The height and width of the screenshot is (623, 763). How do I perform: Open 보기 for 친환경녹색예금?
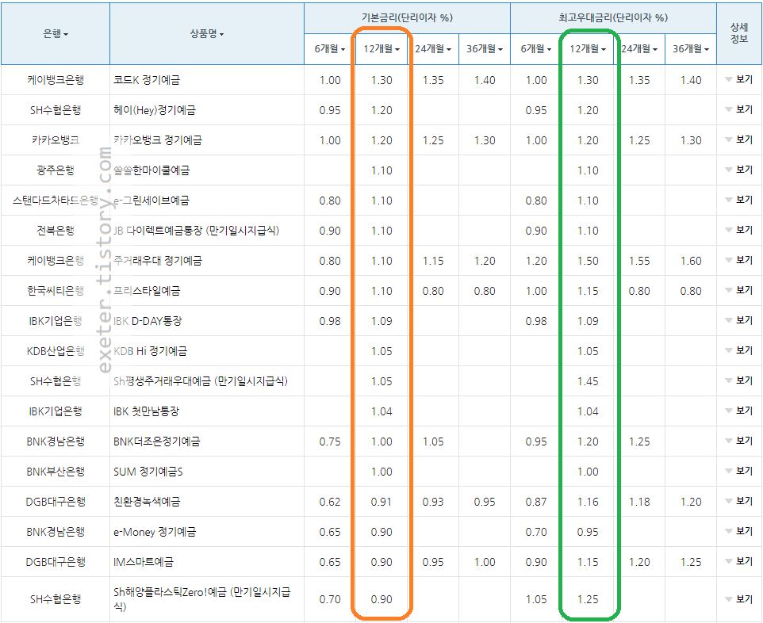(x=739, y=502)
